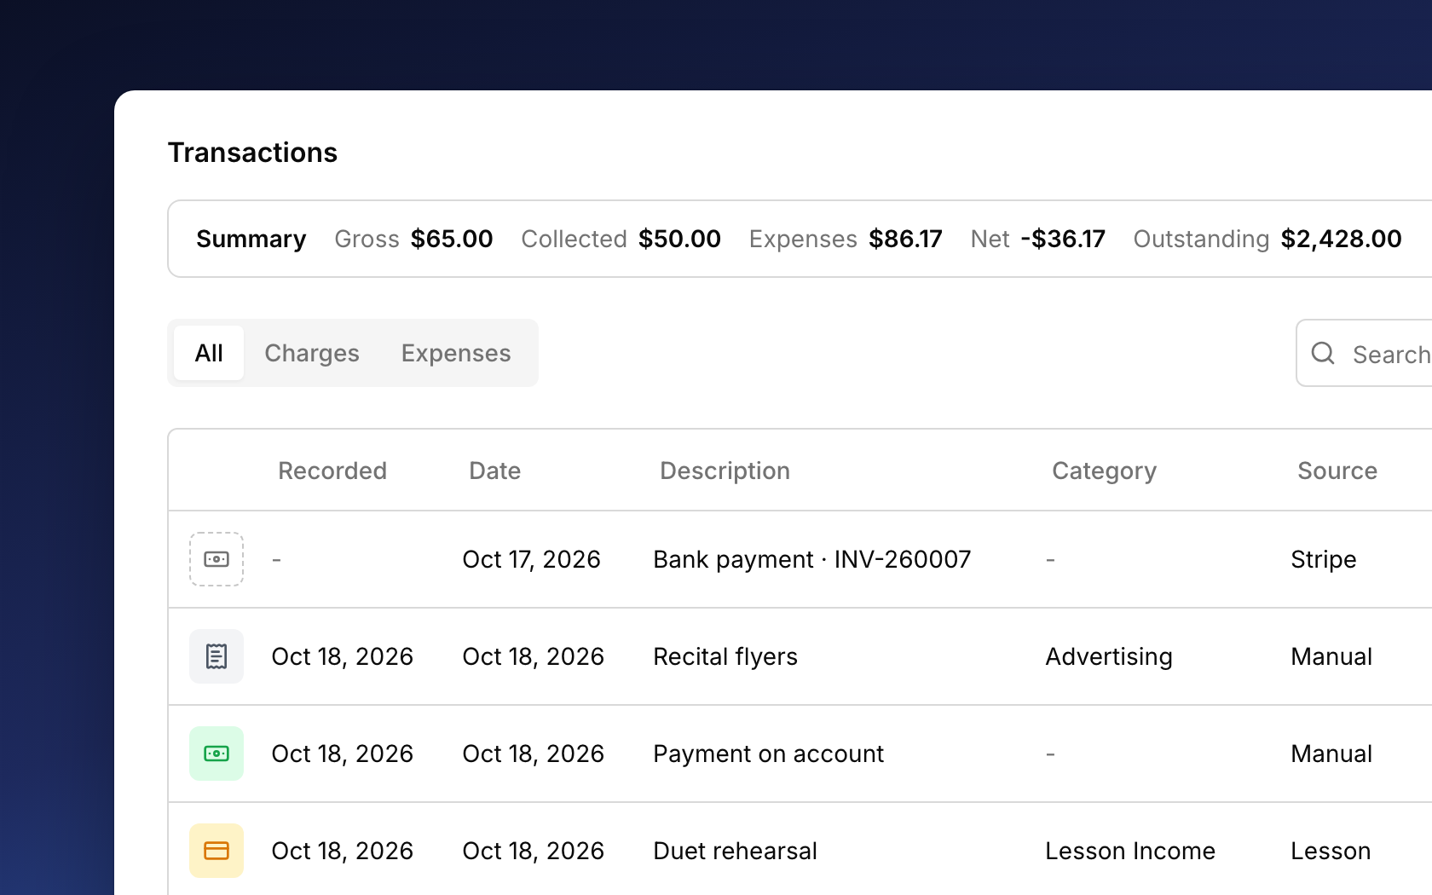Click the Gross $65.00 summary value
Viewport: 1432px width, 895px height.
[413, 239]
